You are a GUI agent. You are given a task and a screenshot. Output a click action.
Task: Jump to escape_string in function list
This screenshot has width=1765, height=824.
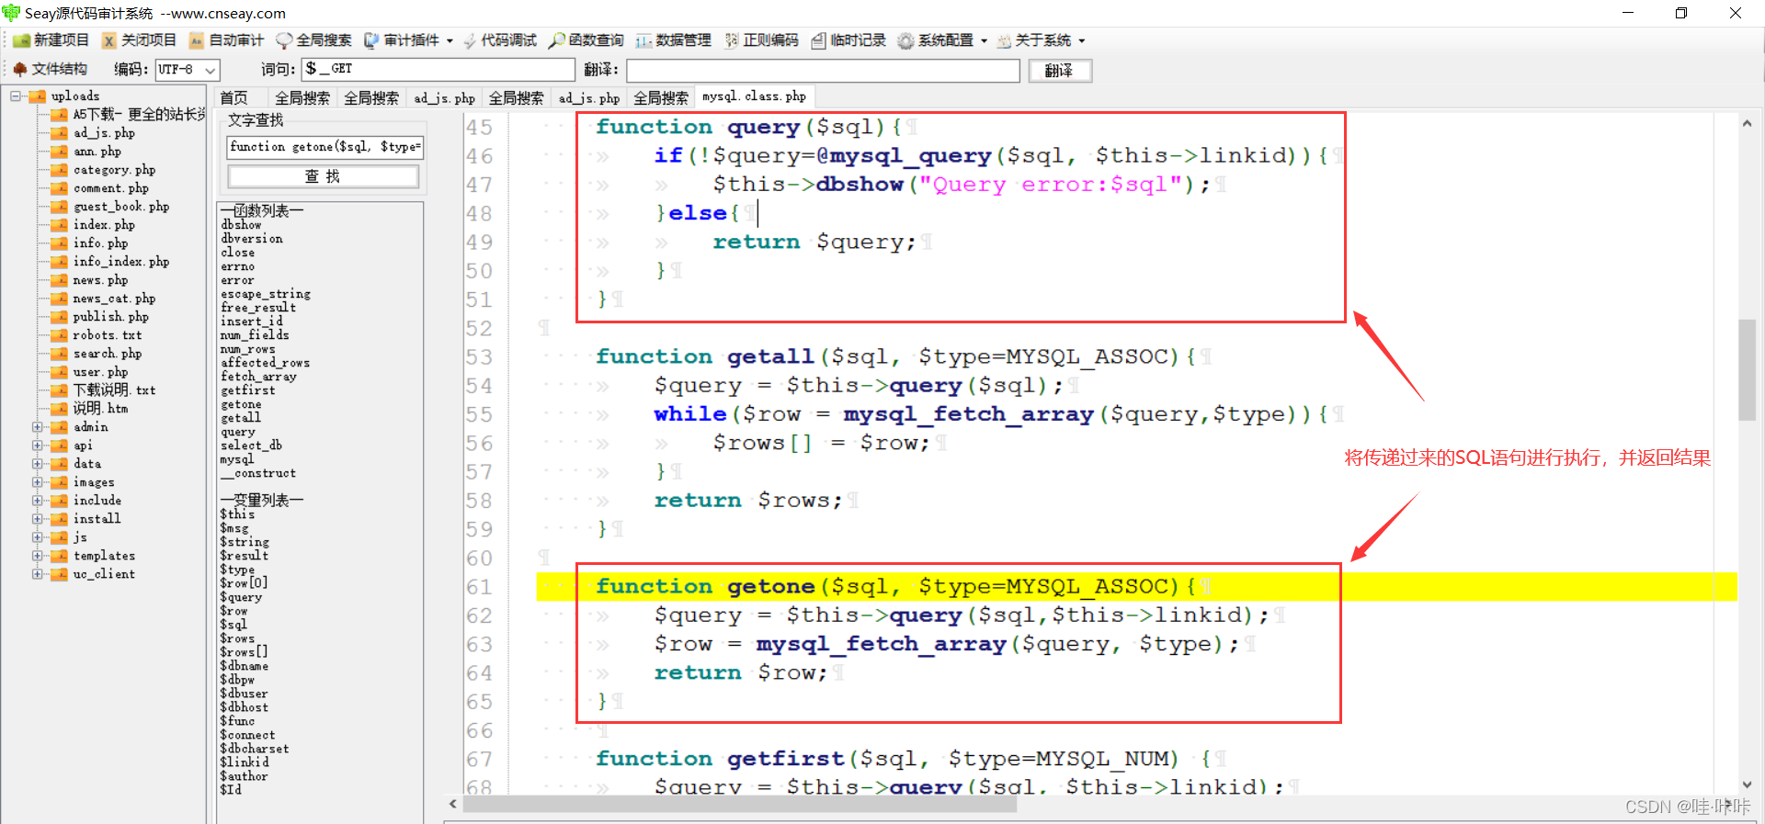point(266,294)
